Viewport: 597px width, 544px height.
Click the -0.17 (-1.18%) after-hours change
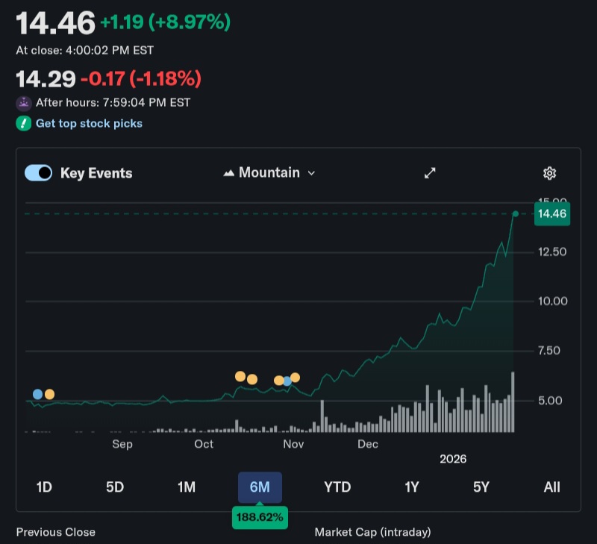(141, 79)
